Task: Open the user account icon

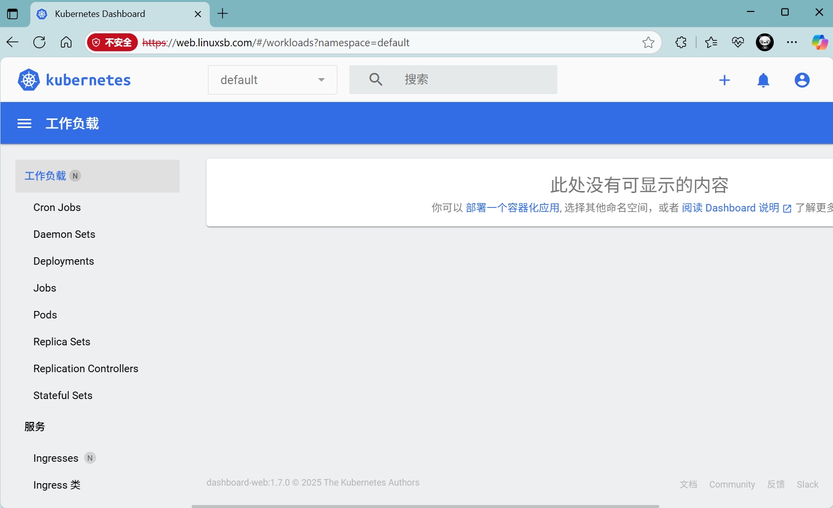Action: tap(802, 80)
